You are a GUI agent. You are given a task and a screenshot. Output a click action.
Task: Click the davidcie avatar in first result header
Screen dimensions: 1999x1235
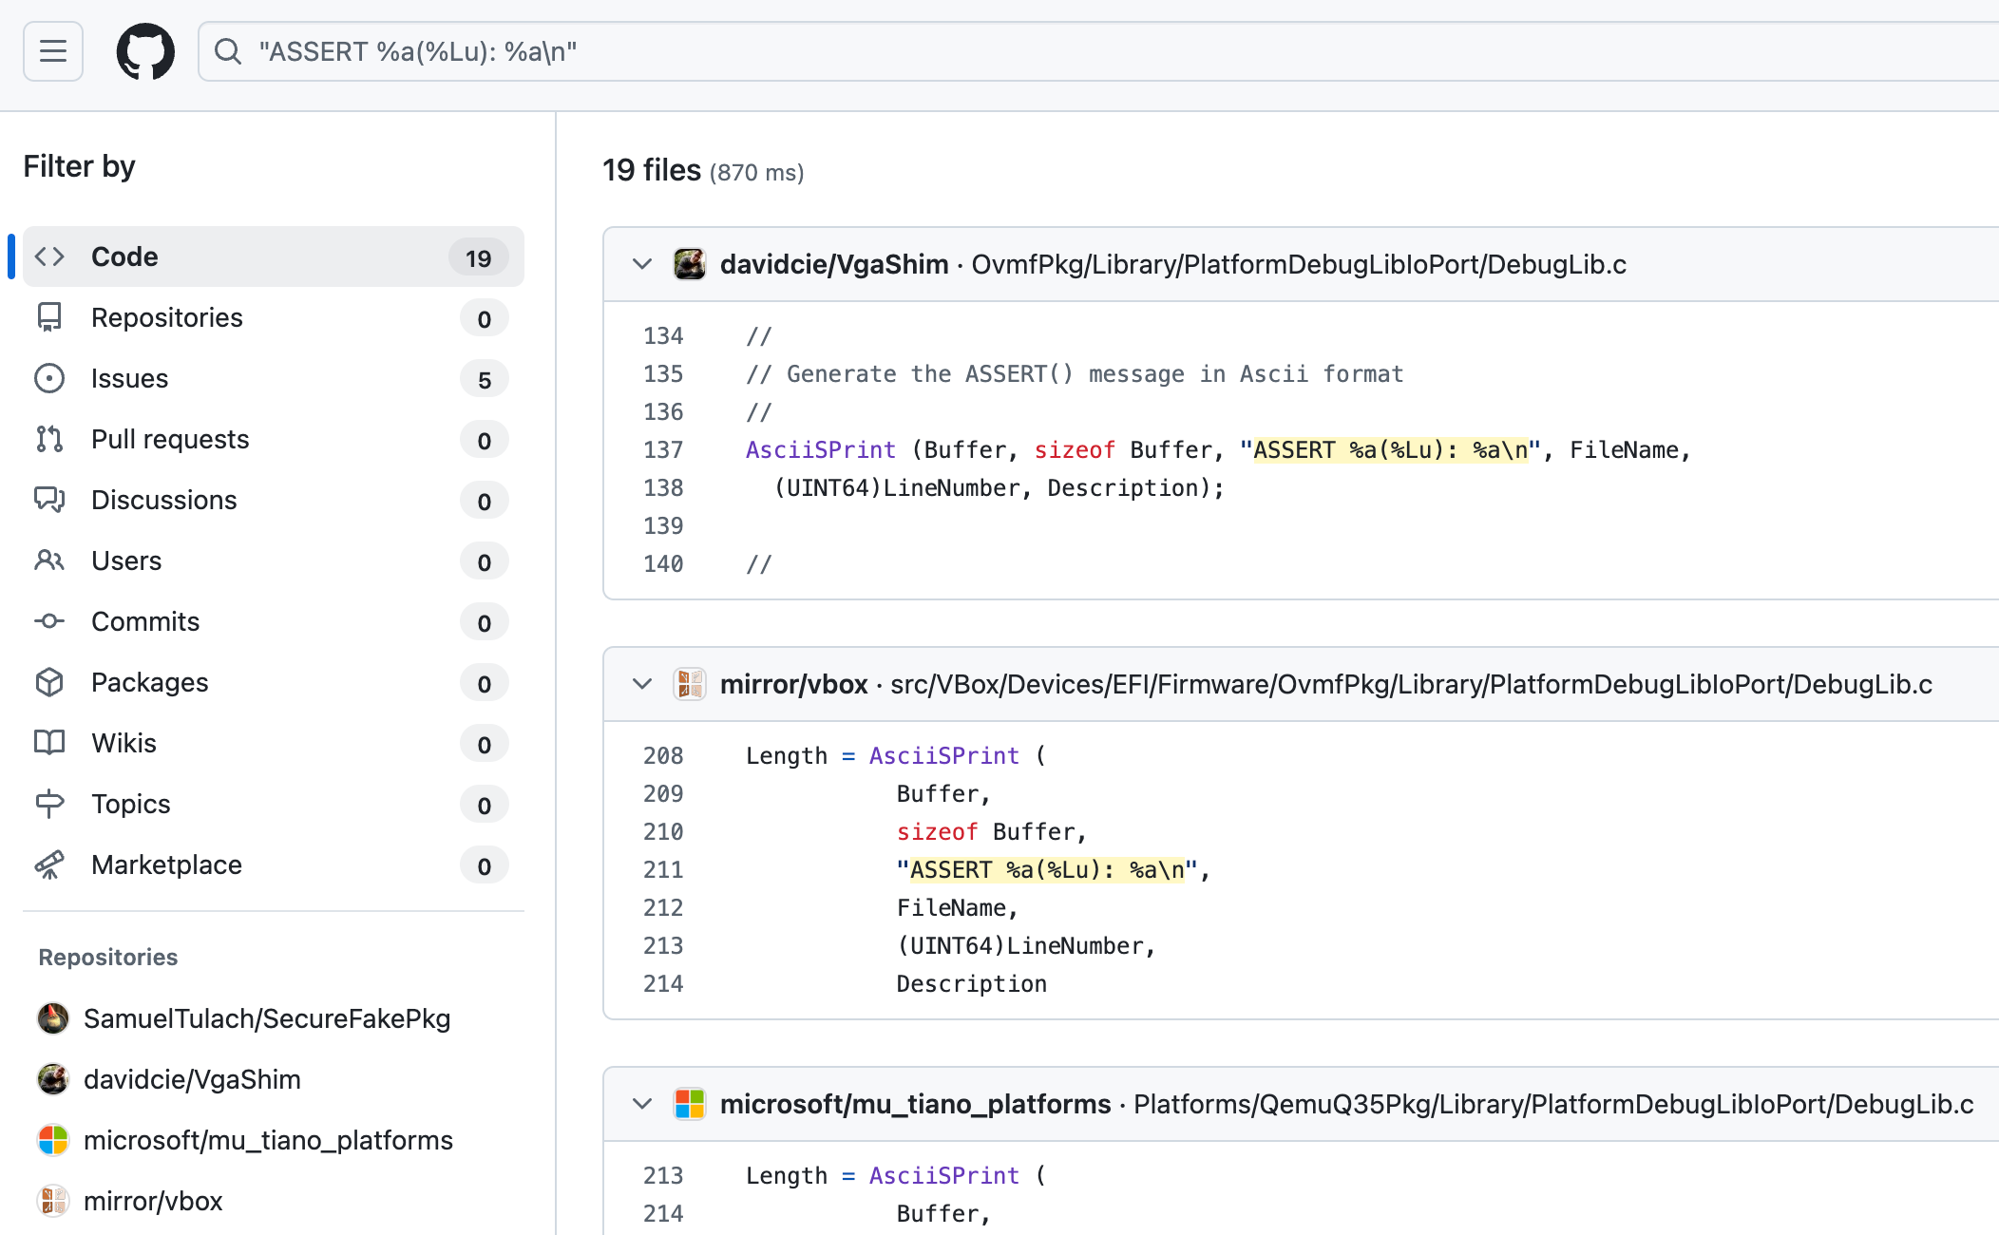(690, 264)
